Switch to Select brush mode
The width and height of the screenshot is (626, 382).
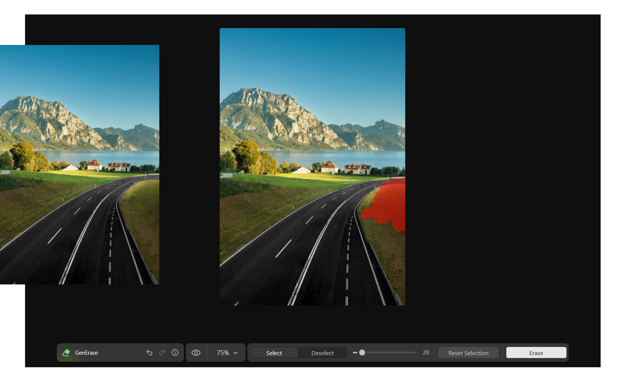(274, 353)
